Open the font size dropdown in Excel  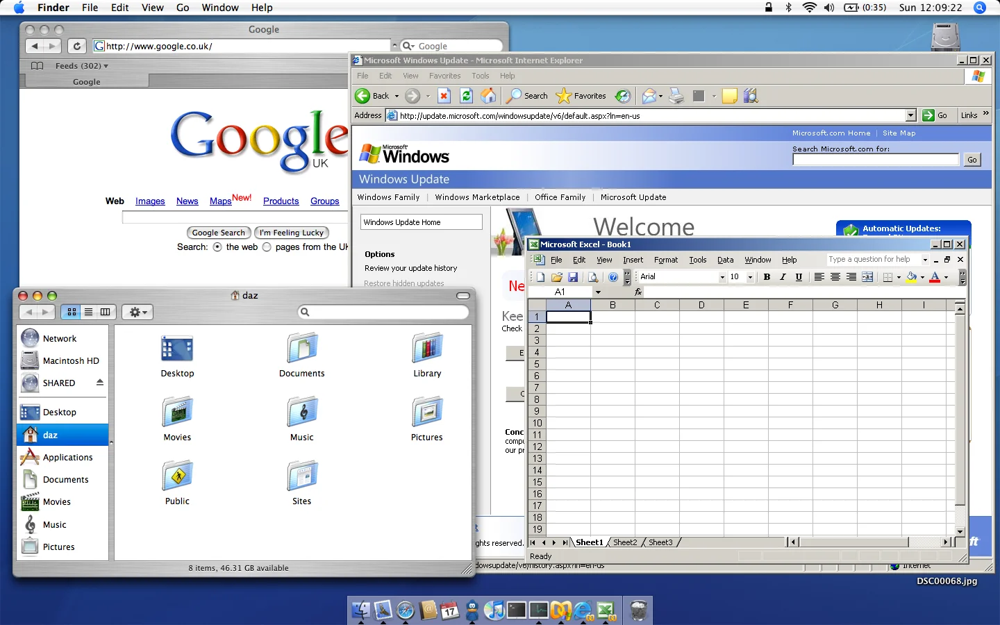[750, 277]
